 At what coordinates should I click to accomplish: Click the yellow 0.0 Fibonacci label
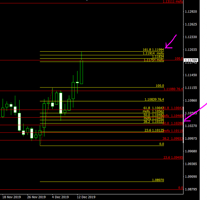(162, 144)
